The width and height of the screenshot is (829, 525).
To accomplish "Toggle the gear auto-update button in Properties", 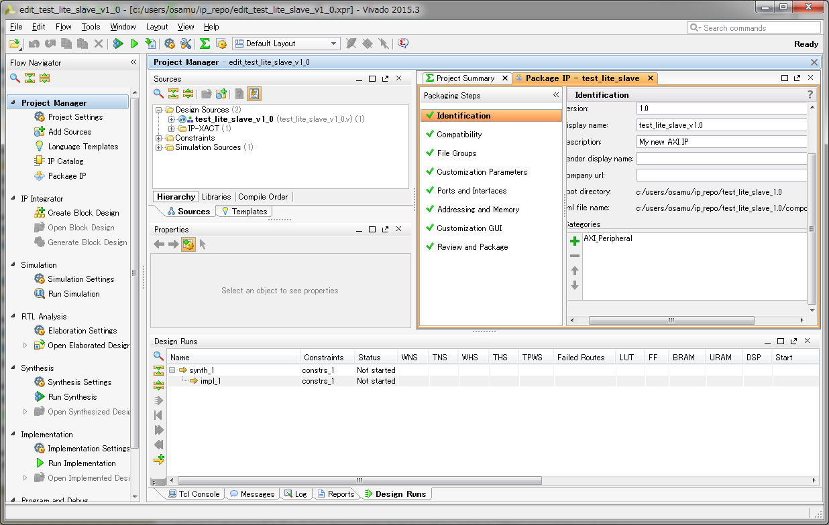I will (188, 244).
